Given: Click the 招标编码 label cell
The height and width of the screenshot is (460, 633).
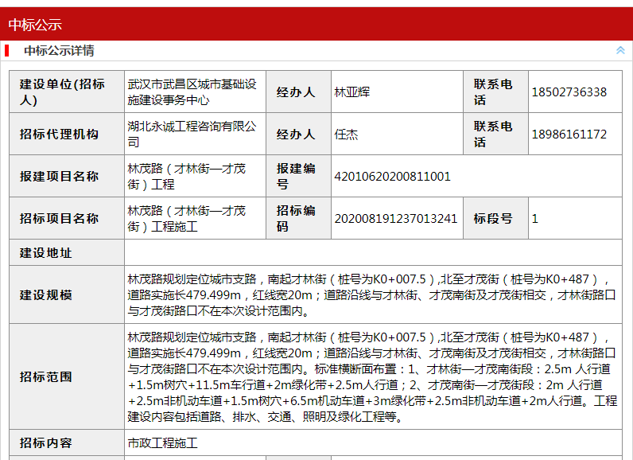Looking at the screenshot, I should click(298, 218).
